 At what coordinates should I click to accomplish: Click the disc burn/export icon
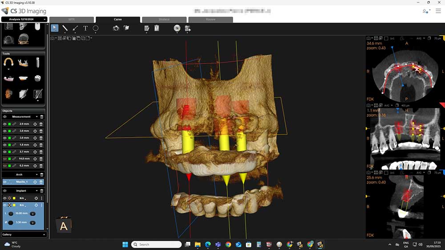pos(177,28)
